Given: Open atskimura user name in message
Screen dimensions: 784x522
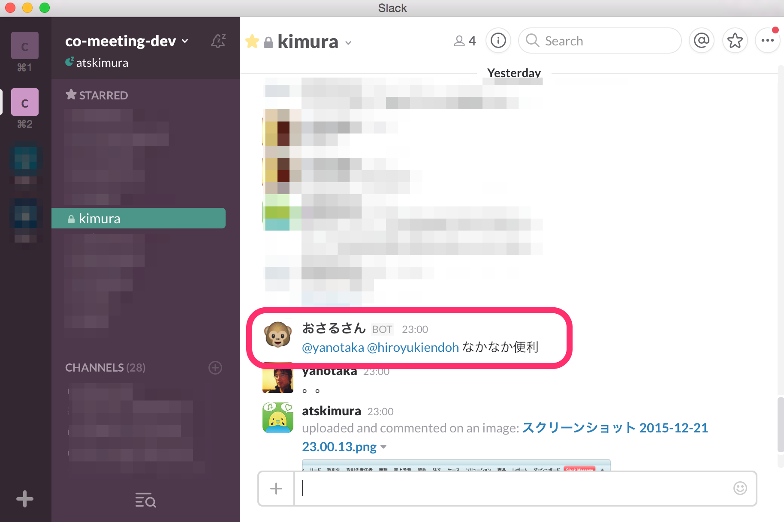Looking at the screenshot, I should click(332, 411).
